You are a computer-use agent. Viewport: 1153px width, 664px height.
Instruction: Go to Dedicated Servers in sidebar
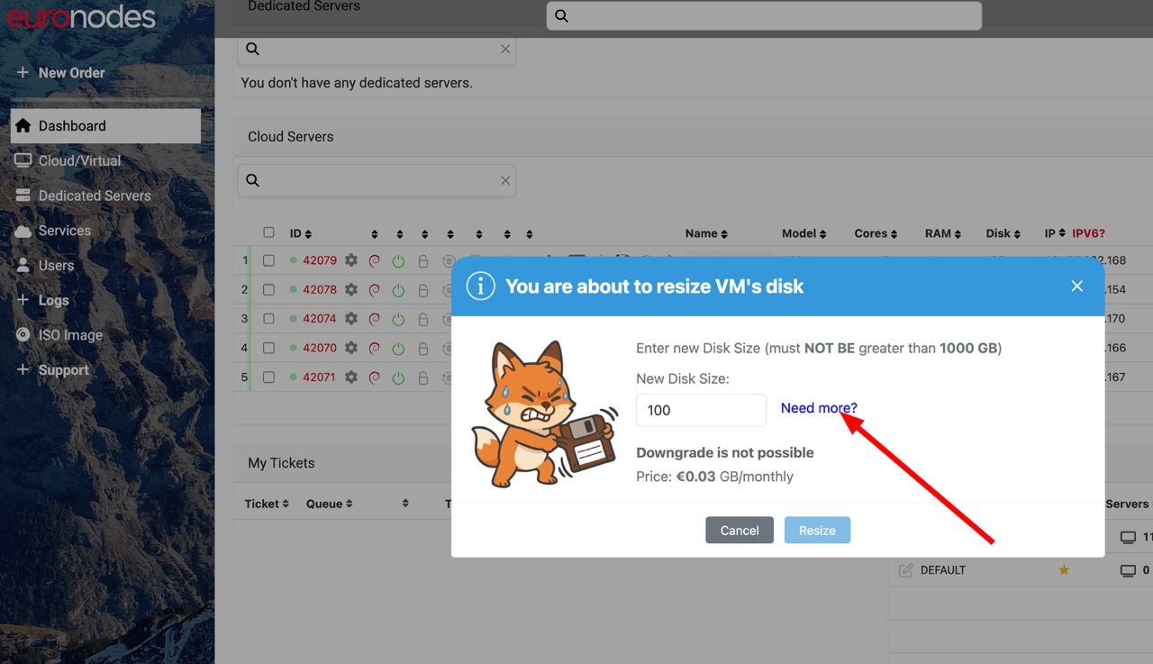[x=94, y=196]
